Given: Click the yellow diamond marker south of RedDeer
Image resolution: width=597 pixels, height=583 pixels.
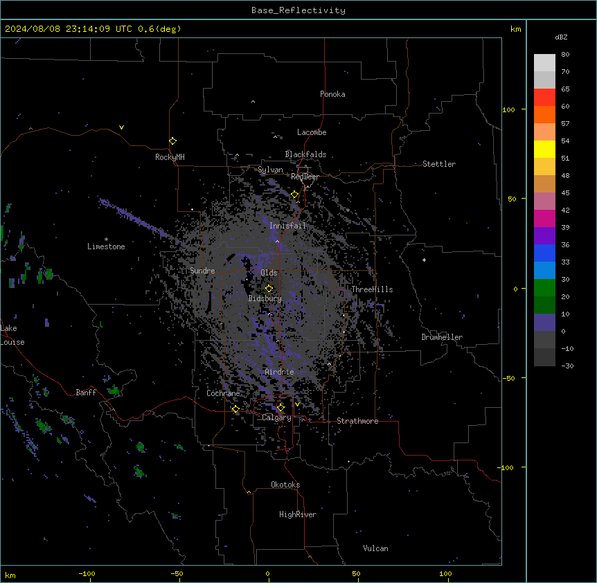Looking at the screenshot, I should (x=294, y=195).
